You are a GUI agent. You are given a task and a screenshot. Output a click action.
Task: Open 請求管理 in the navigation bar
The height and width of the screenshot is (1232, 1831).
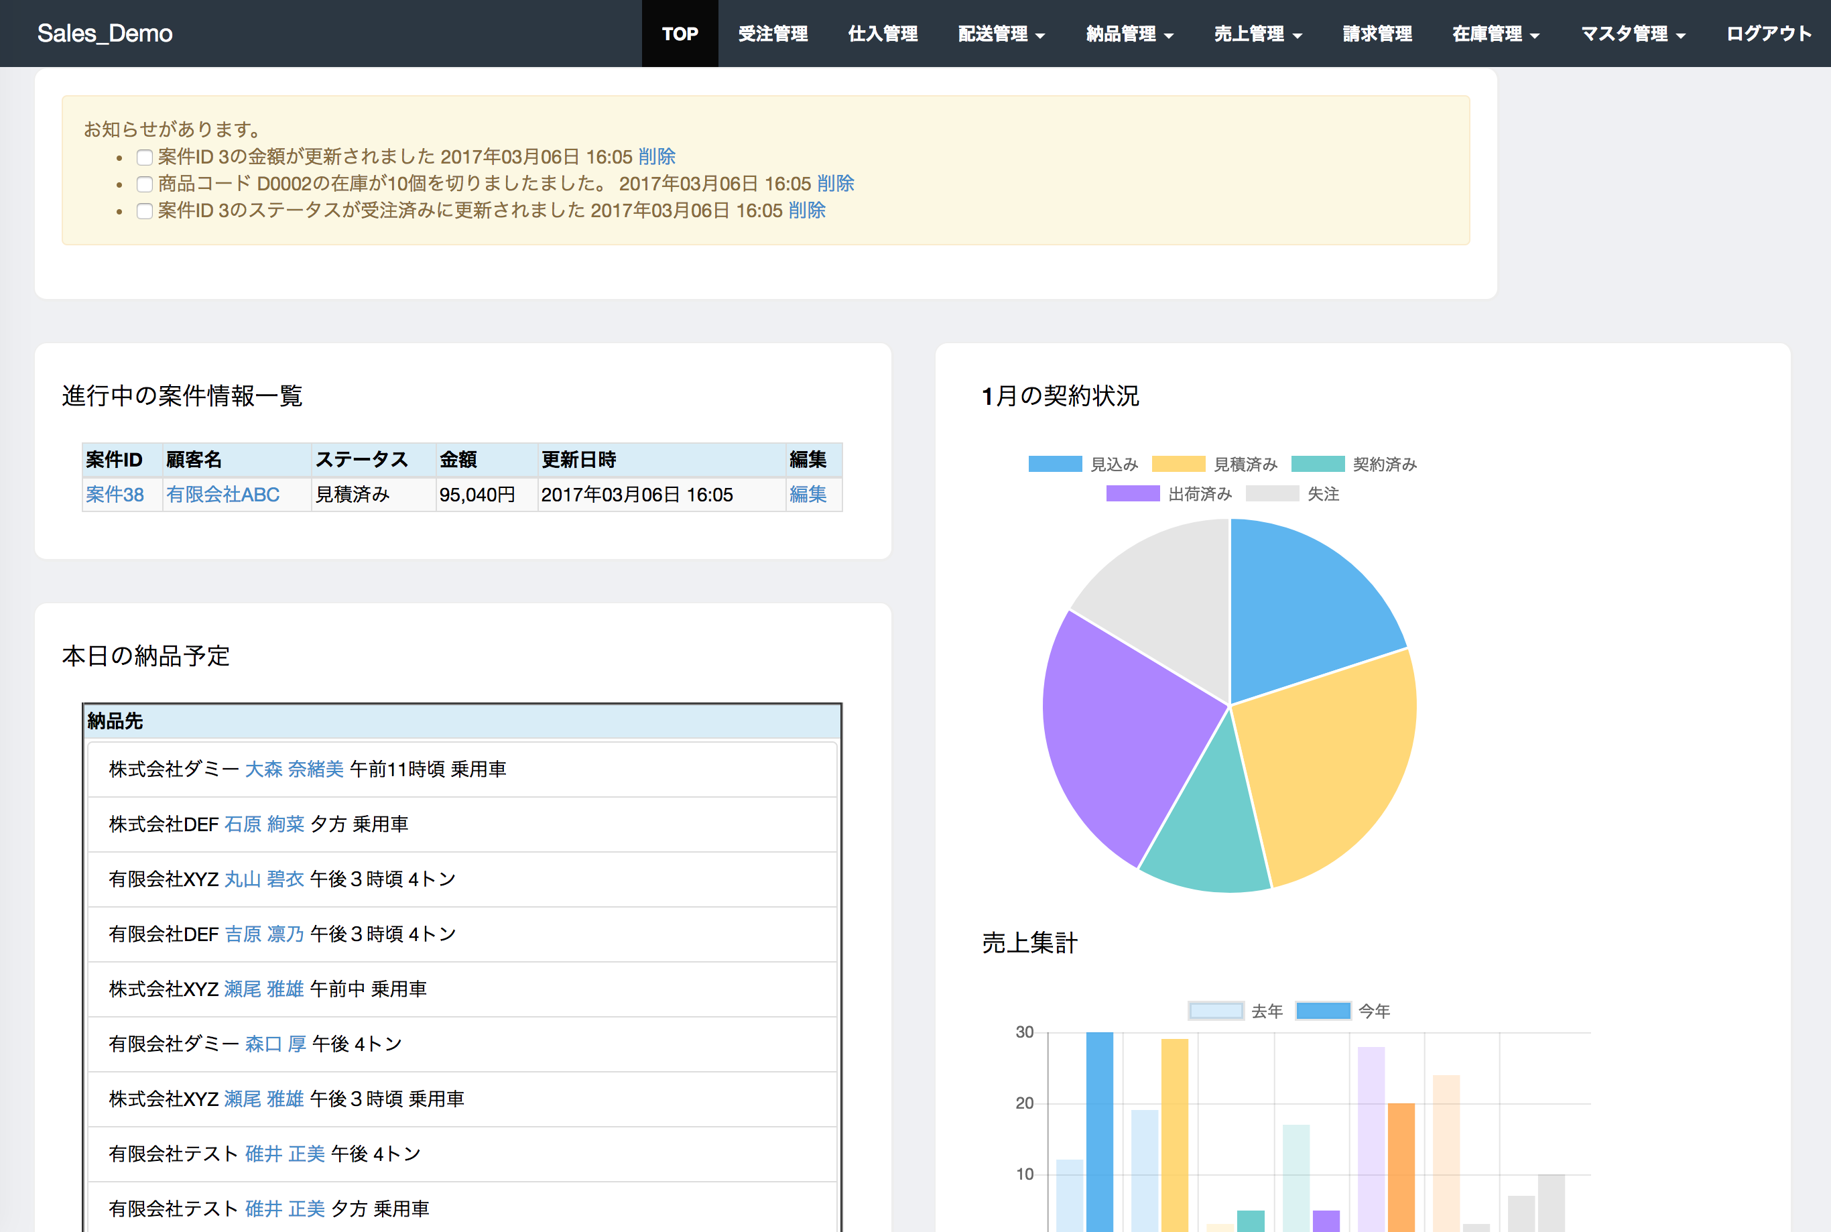[x=1377, y=34]
